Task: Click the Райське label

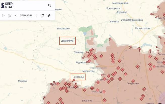Action: pyautogui.click(x=115, y=22)
